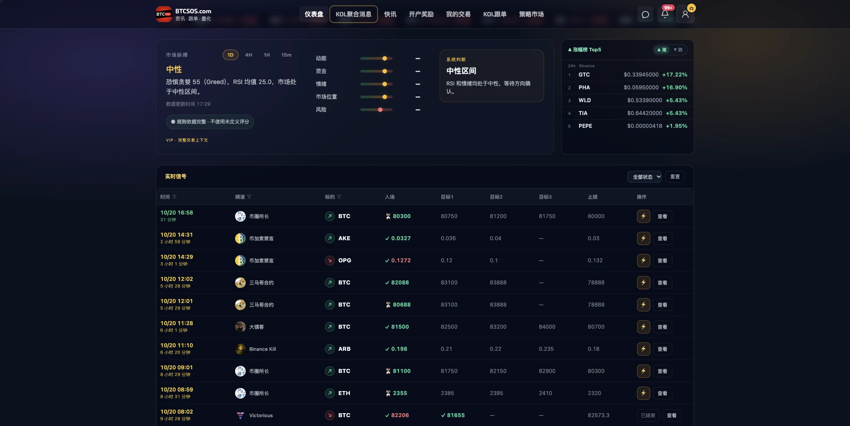Open the KOL聚合消息 tab
The height and width of the screenshot is (426, 850).
point(354,14)
